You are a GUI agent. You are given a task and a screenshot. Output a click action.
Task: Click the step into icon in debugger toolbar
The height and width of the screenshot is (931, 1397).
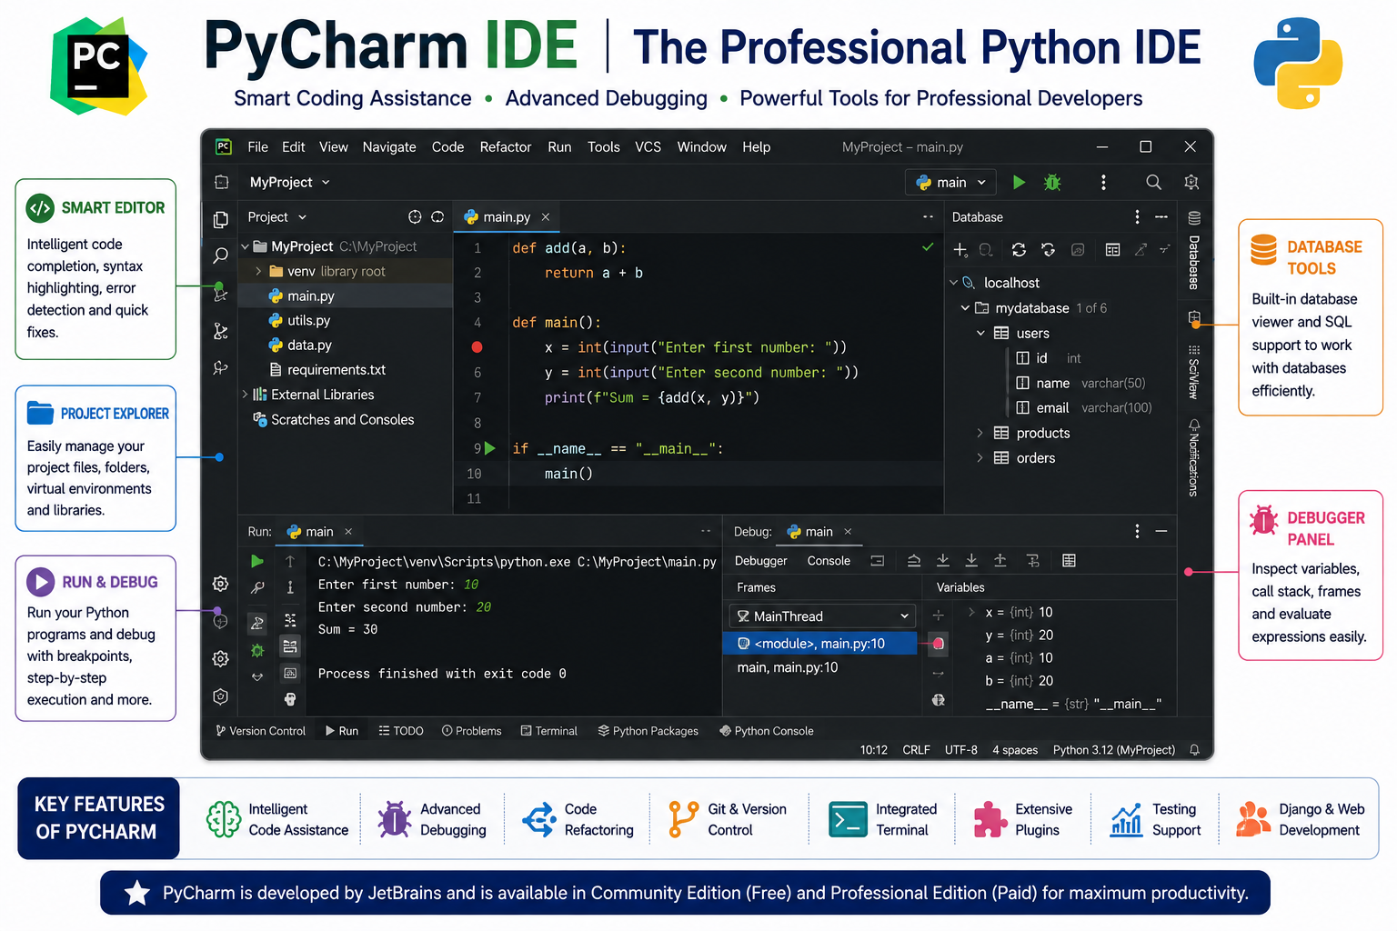click(943, 561)
